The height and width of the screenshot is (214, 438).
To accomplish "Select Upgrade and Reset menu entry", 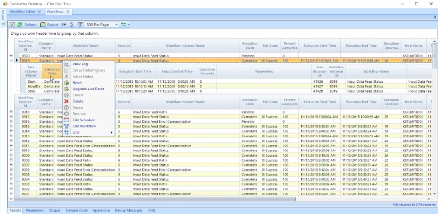I will click(x=88, y=89).
